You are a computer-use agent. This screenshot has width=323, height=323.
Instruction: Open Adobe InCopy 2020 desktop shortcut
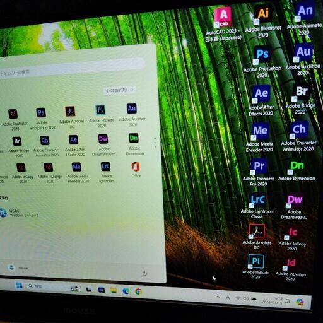pyautogui.click(x=293, y=239)
